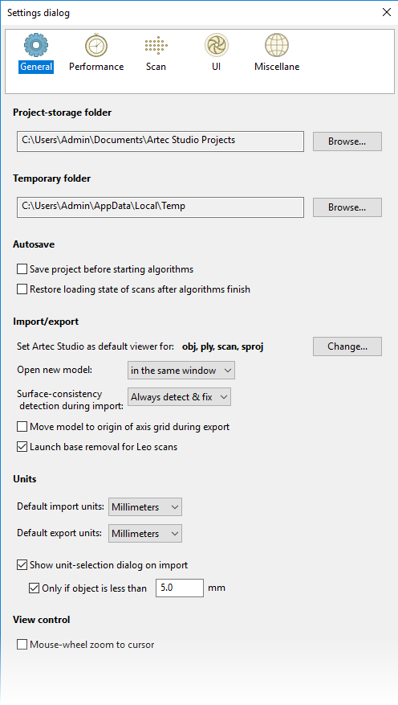Select the General gear icon
Image resolution: width=398 pixels, height=705 pixels.
36,45
